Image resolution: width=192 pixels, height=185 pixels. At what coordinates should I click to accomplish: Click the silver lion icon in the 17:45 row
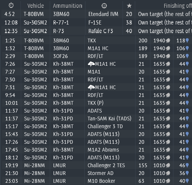coord(168,150)
